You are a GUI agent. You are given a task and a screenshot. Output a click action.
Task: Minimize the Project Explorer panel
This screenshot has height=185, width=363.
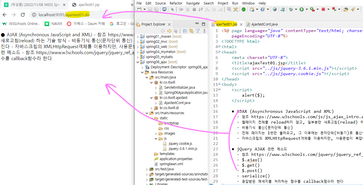pos(197,24)
